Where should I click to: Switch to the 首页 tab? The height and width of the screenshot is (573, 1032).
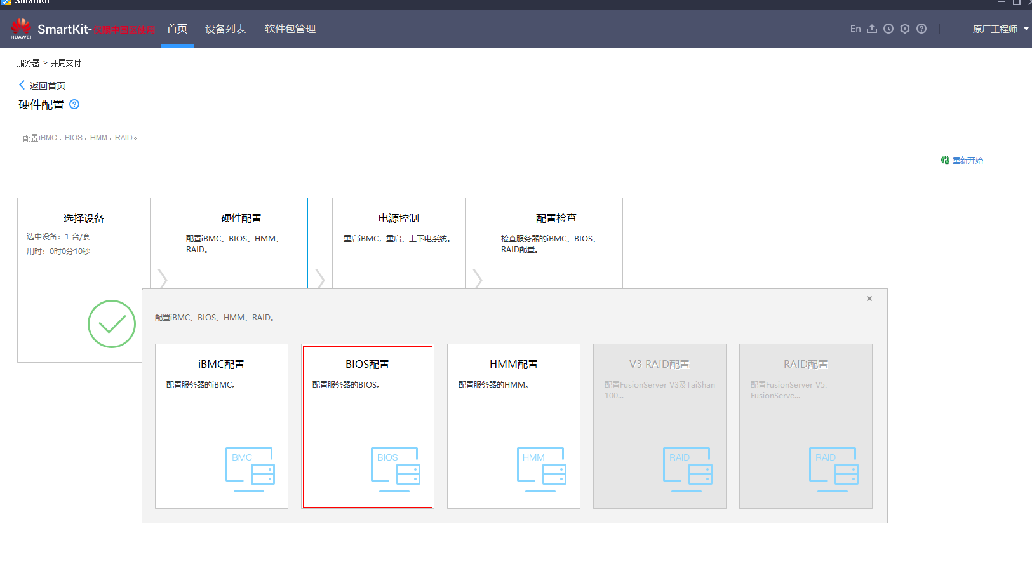click(x=177, y=29)
